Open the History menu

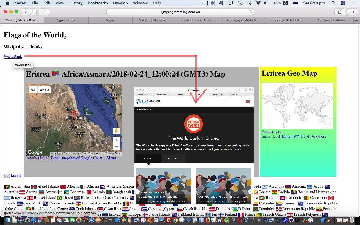click(76, 3)
